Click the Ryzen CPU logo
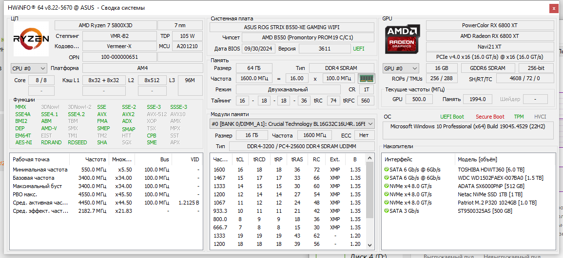Screen dimensions: 563x258 pyautogui.click(x=31, y=39)
